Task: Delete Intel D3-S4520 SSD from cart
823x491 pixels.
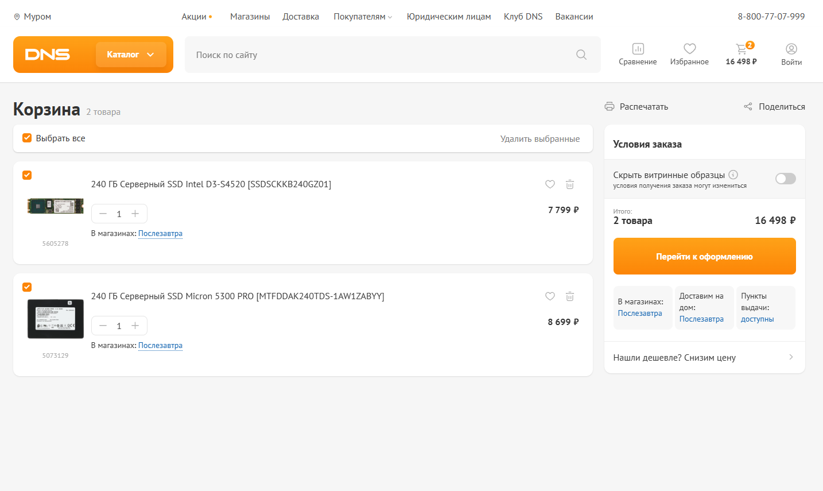Action: [x=570, y=184]
